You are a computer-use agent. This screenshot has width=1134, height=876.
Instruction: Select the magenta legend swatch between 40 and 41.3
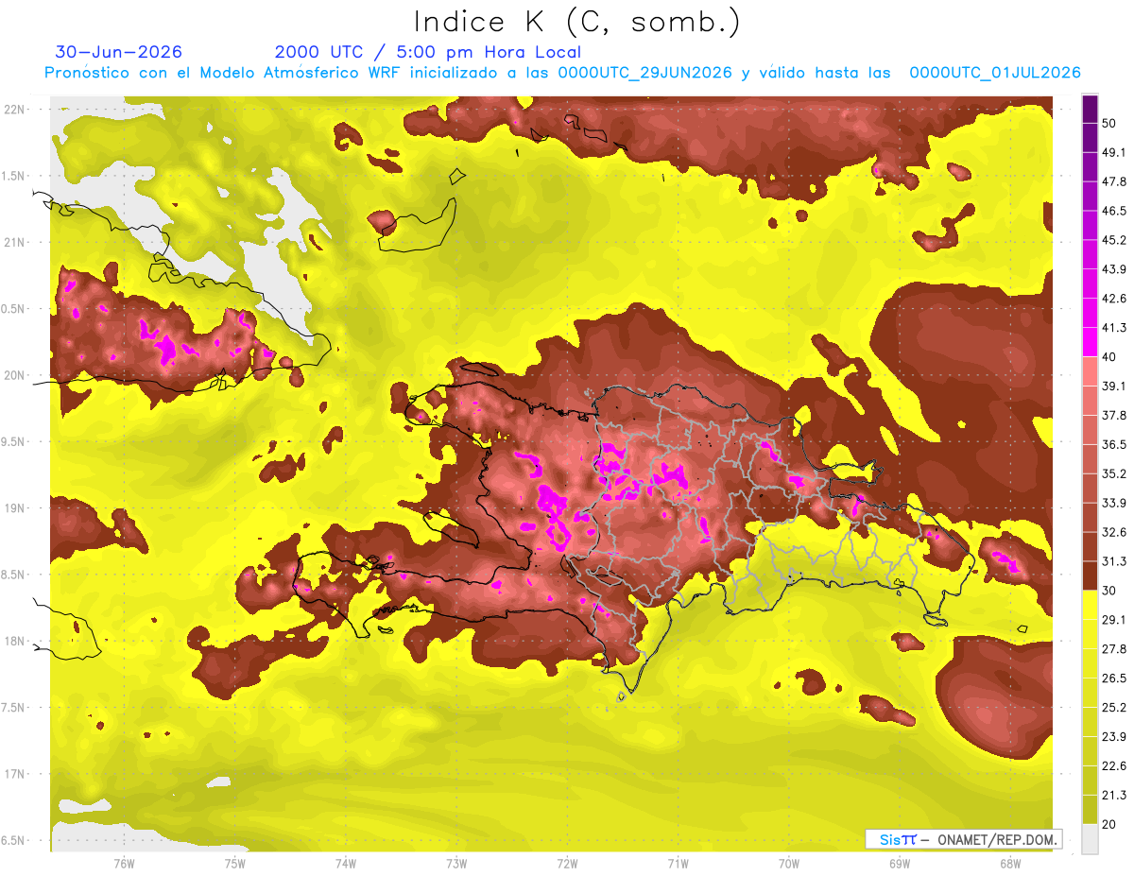[x=1090, y=342]
